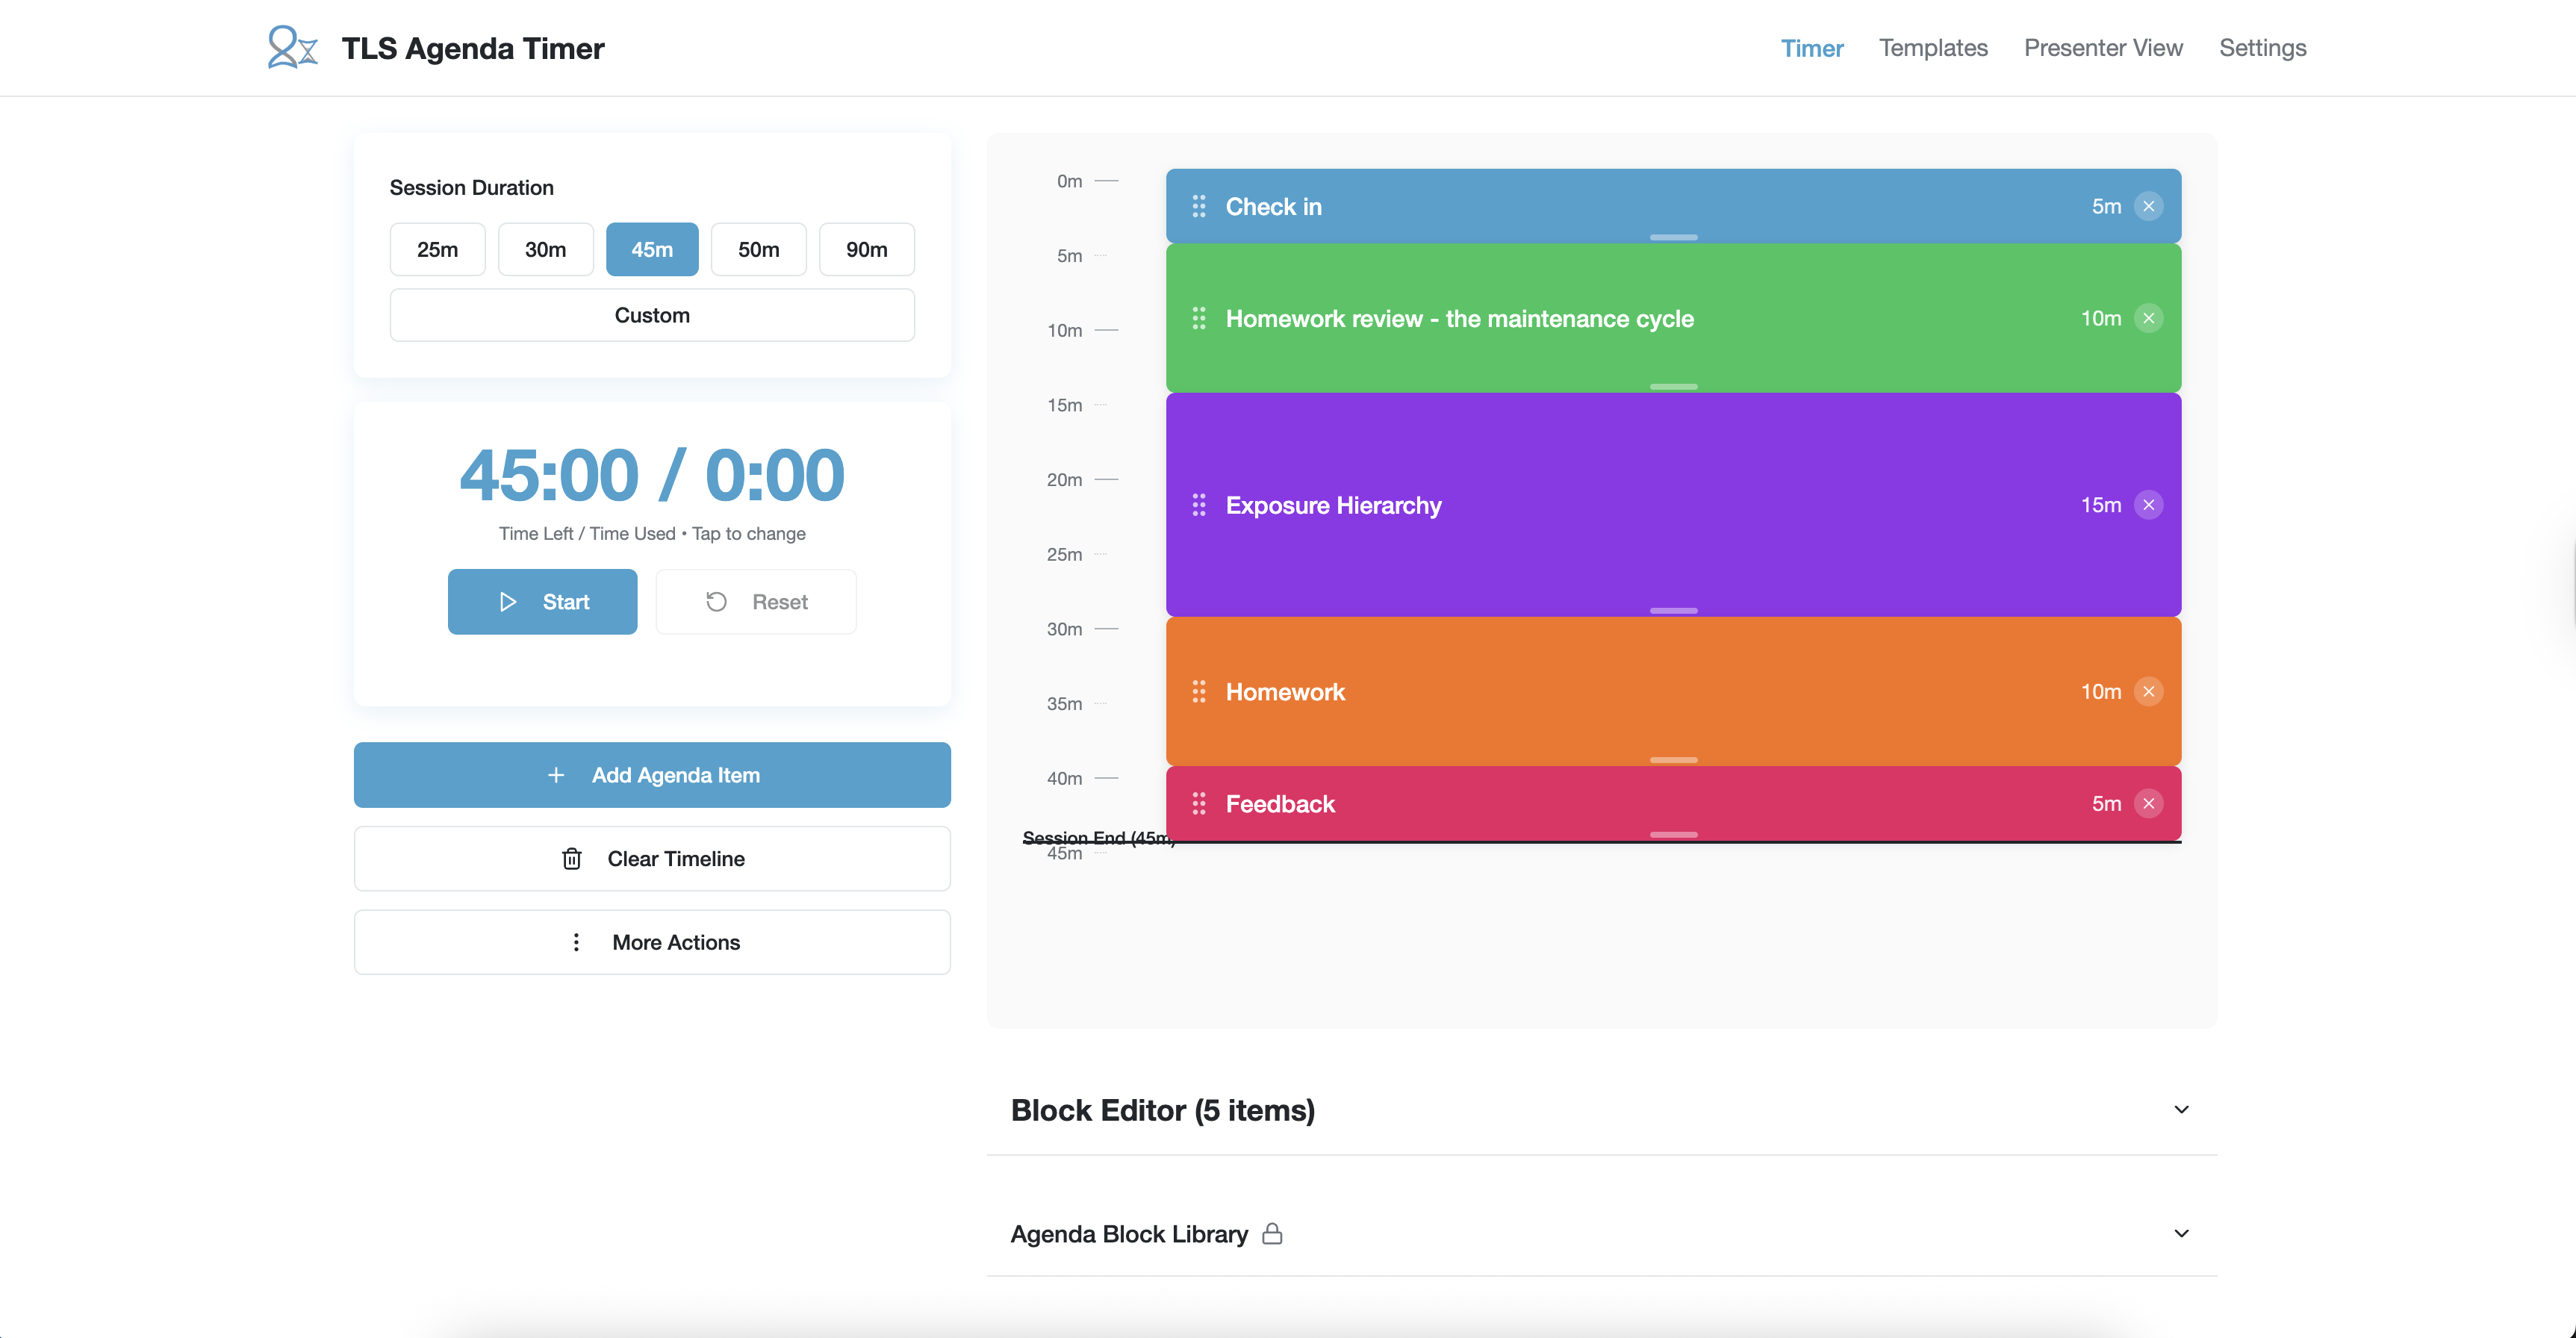Click resize handle under Exposure Hierarchy block
This screenshot has height=1338, width=2576.
[x=1673, y=610]
